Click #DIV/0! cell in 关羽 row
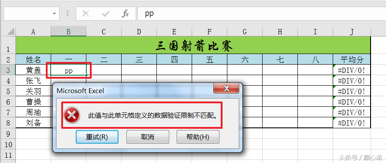This screenshot has width=386, height=163. tap(352, 91)
